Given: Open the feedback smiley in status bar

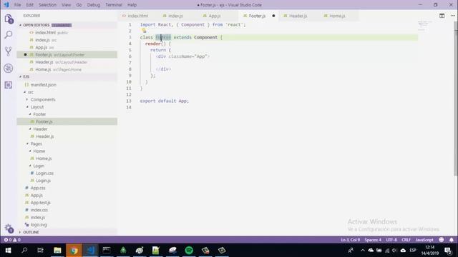Looking at the screenshot, I should pyautogui.click(x=442, y=240).
